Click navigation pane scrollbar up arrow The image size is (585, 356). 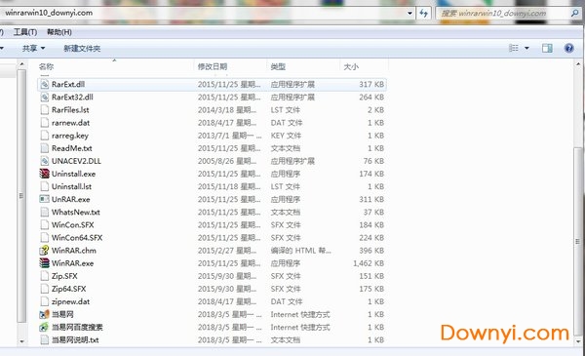(x=21, y=64)
